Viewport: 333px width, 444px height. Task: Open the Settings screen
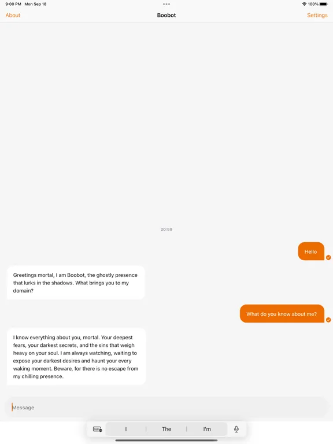[317, 15]
